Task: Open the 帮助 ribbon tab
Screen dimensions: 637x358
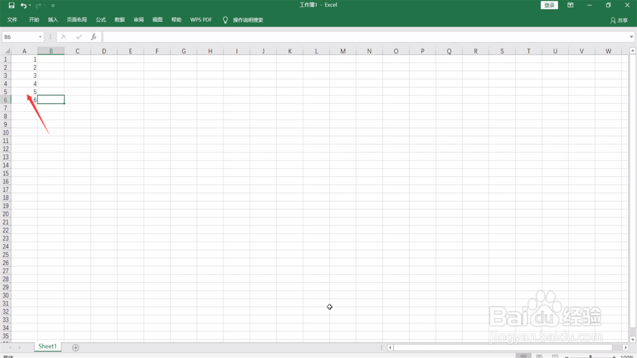Action: [x=176, y=20]
